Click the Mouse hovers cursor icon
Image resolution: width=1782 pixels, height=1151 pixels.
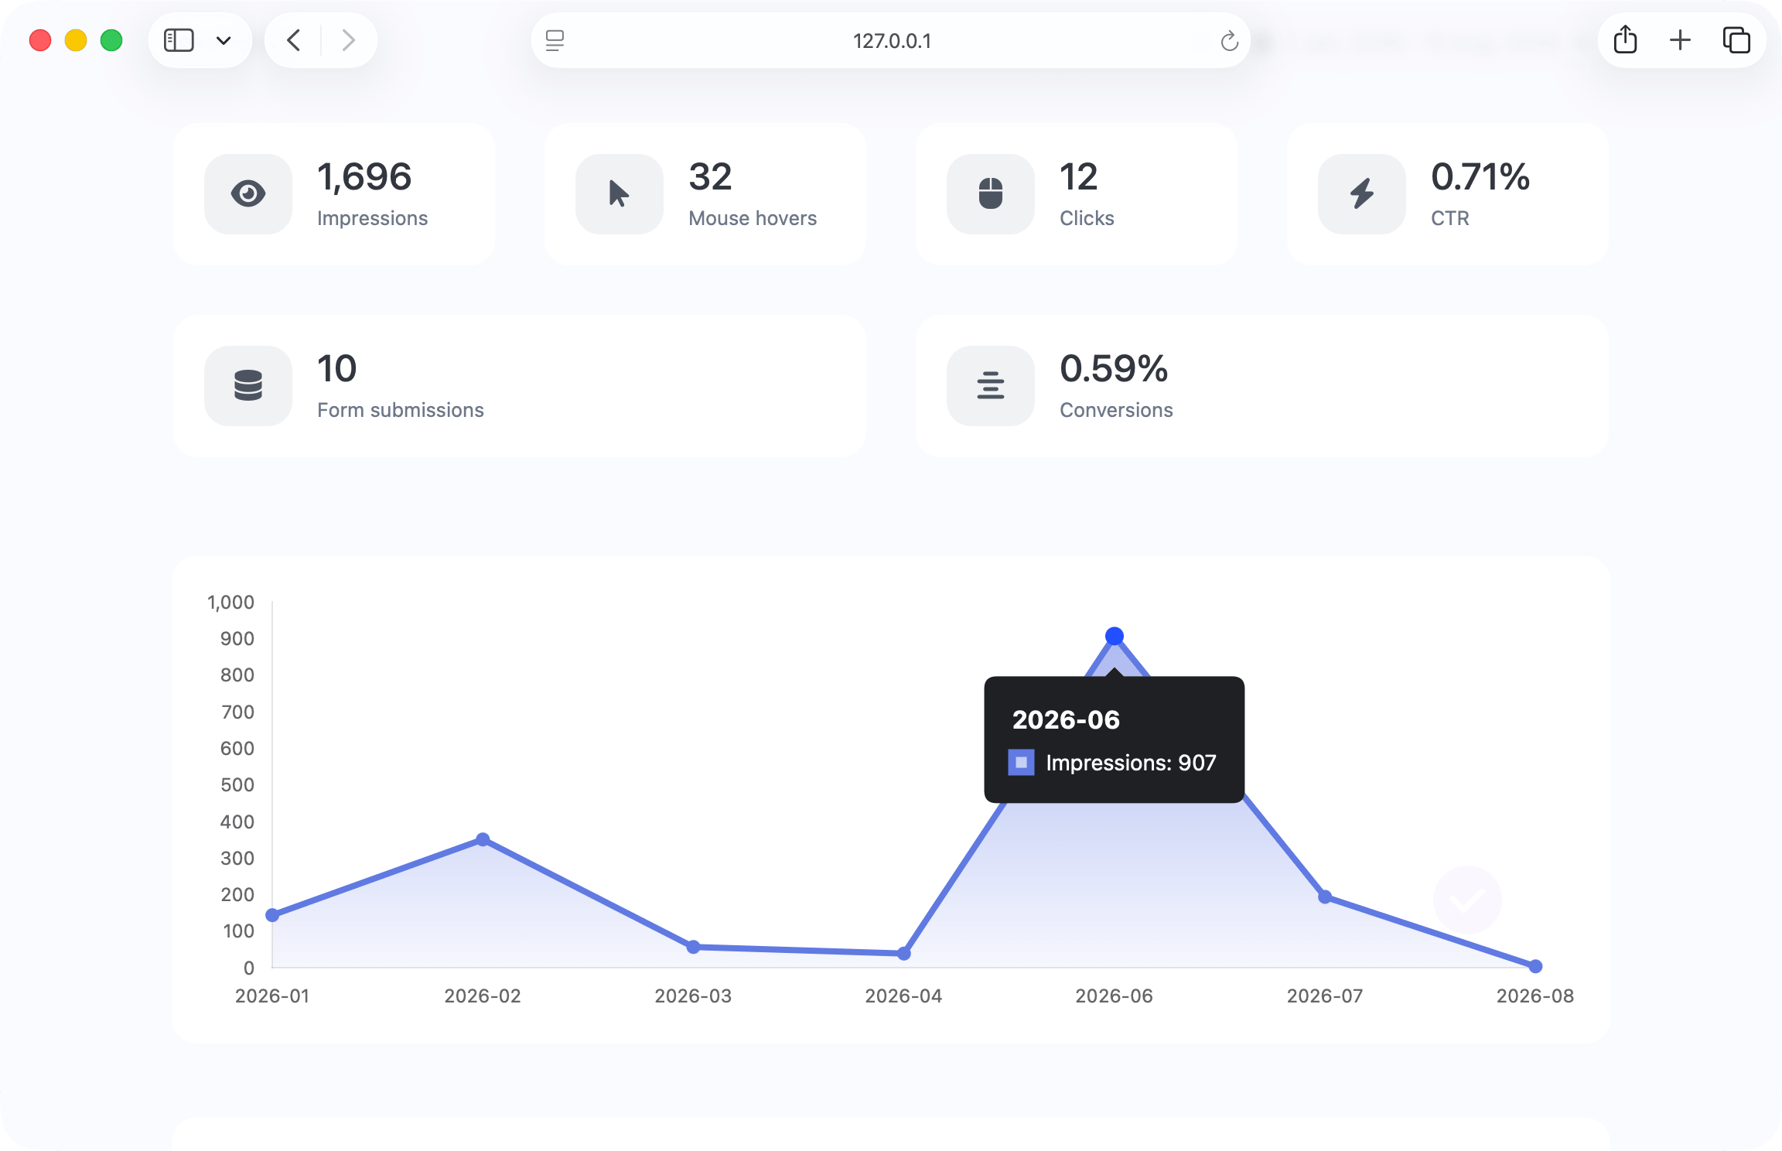tap(619, 193)
